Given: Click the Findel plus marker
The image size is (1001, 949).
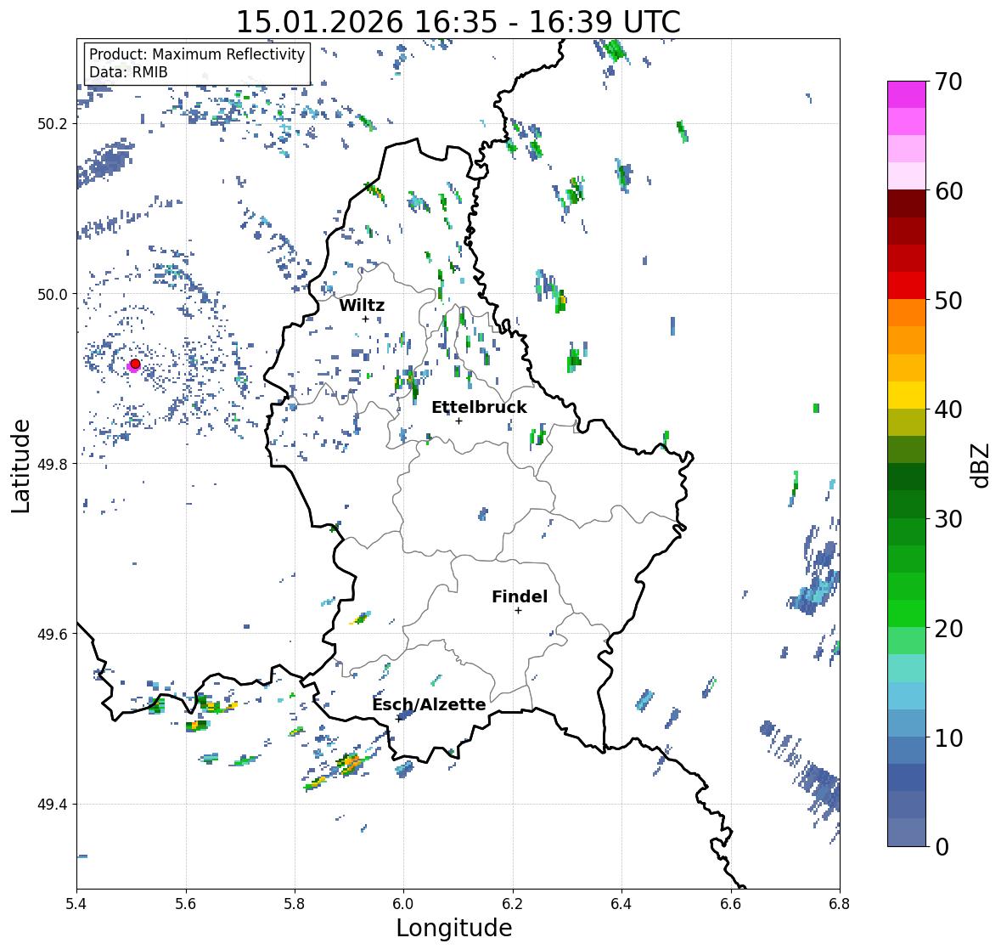Looking at the screenshot, I should 518,611.
